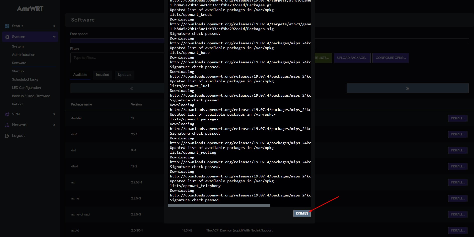Open Scheduled Tasks page
The image size is (474, 237).
pos(25,79)
